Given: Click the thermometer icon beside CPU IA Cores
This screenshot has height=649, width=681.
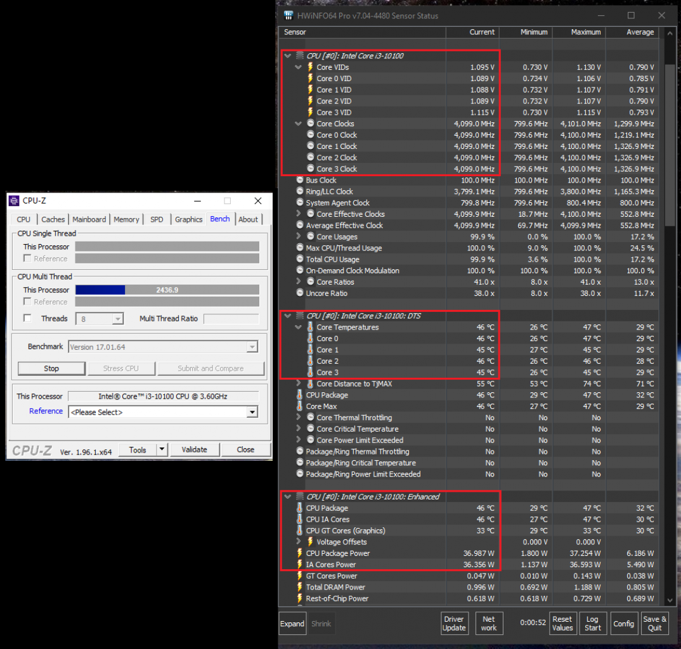Looking at the screenshot, I should click(299, 519).
